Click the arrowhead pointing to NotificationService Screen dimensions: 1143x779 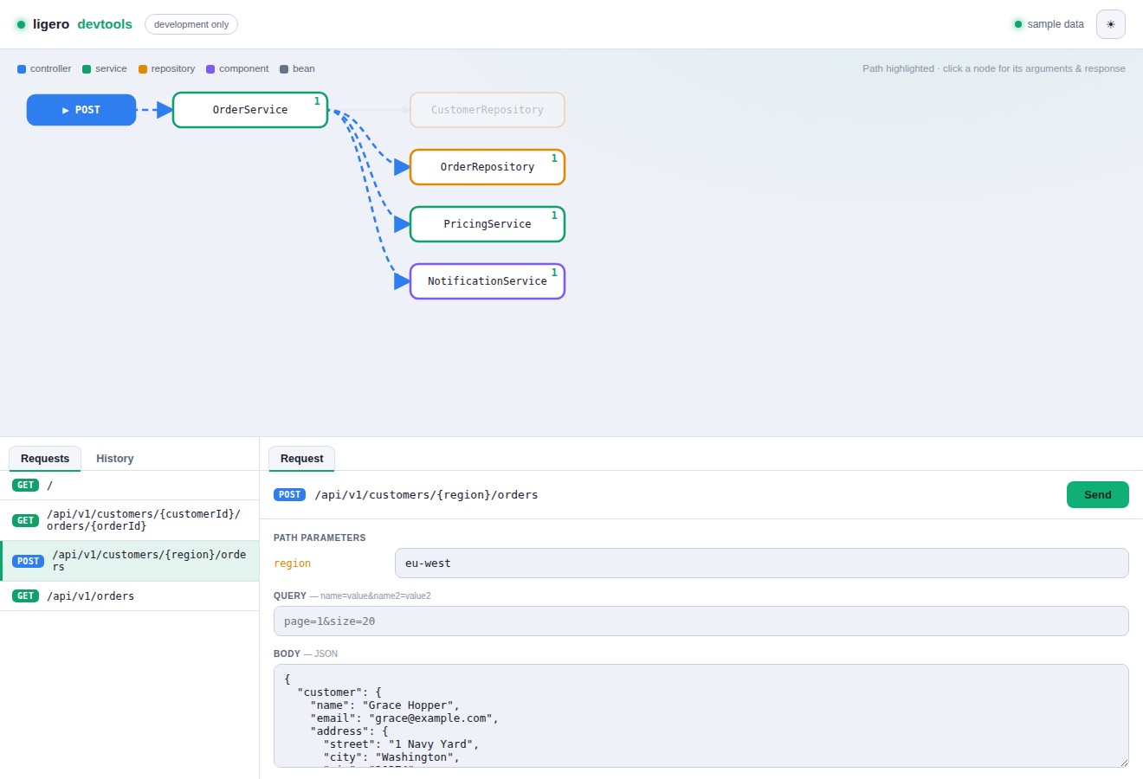[402, 281]
